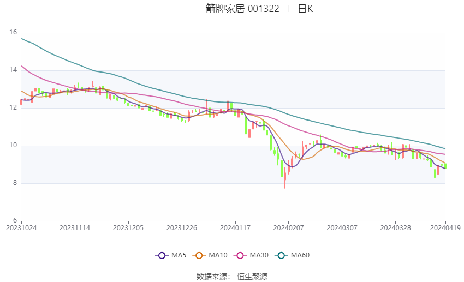Viewport: 464px width, 282px height.
Task: Click the 20231024 date axis label
Action: point(21,227)
